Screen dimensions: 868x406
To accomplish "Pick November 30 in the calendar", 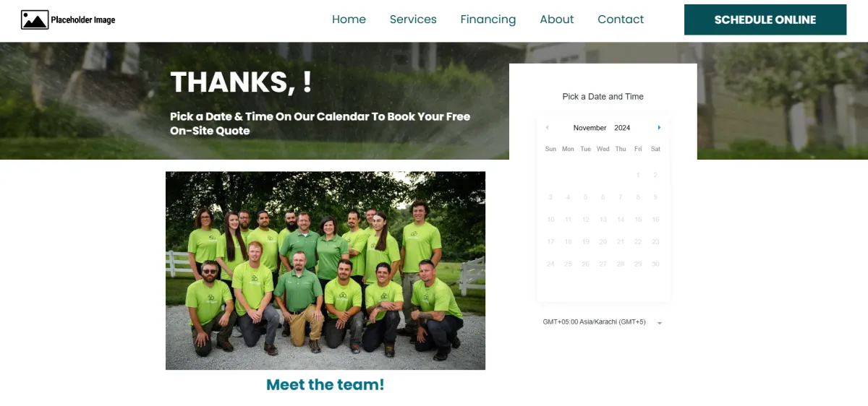I will pos(655,264).
